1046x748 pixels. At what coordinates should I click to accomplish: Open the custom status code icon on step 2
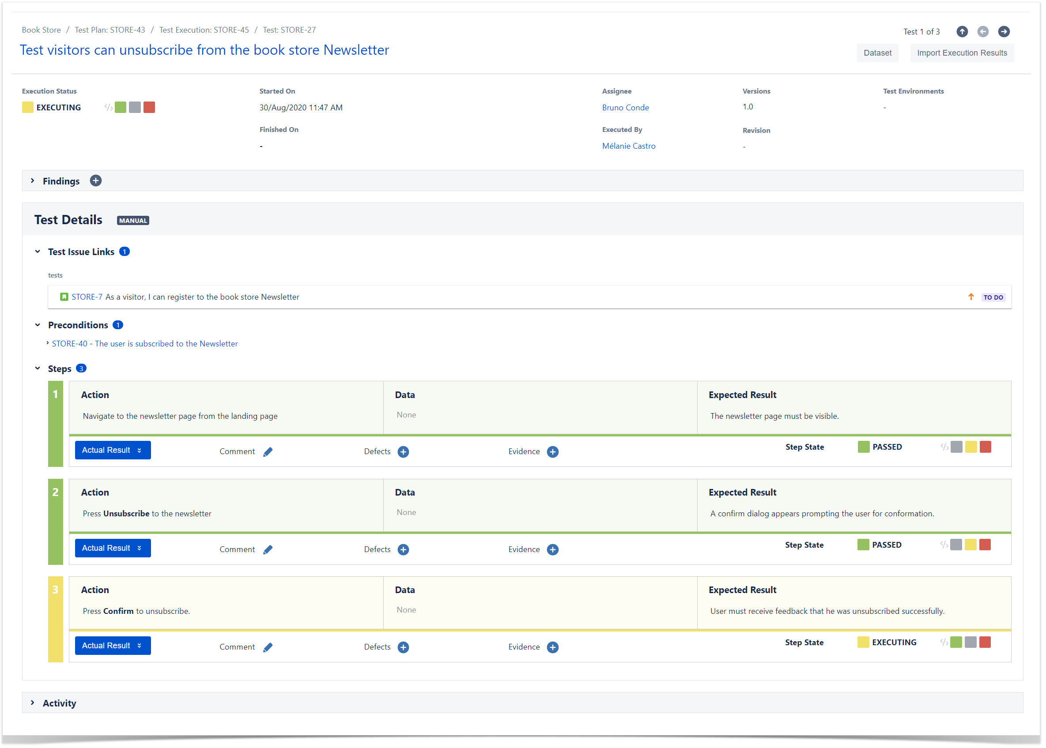[944, 545]
